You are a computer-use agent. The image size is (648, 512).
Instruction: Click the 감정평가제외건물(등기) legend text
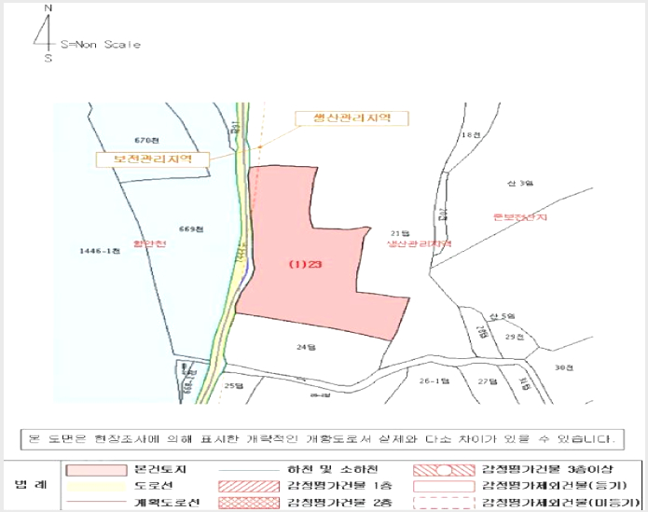click(x=555, y=486)
